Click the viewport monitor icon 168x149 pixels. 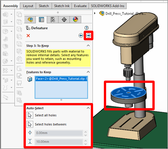[x=19, y=83]
